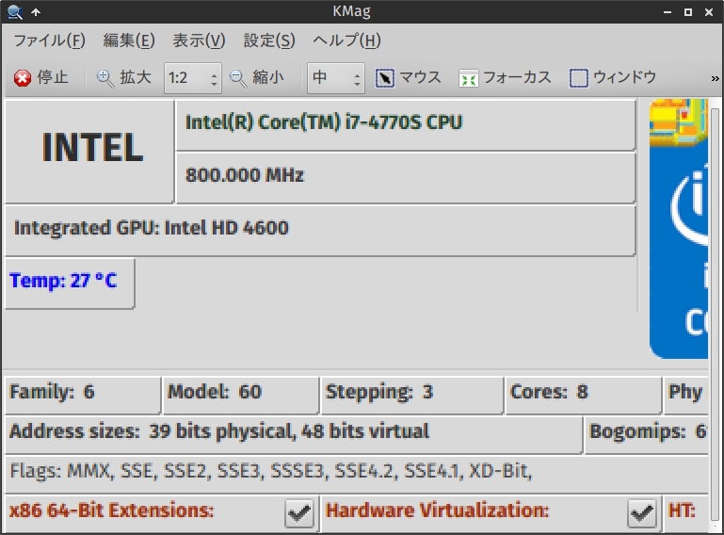Maximize the KMag window
Screen dimensions: 724x535
pyautogui.click(x=688, y=12)
